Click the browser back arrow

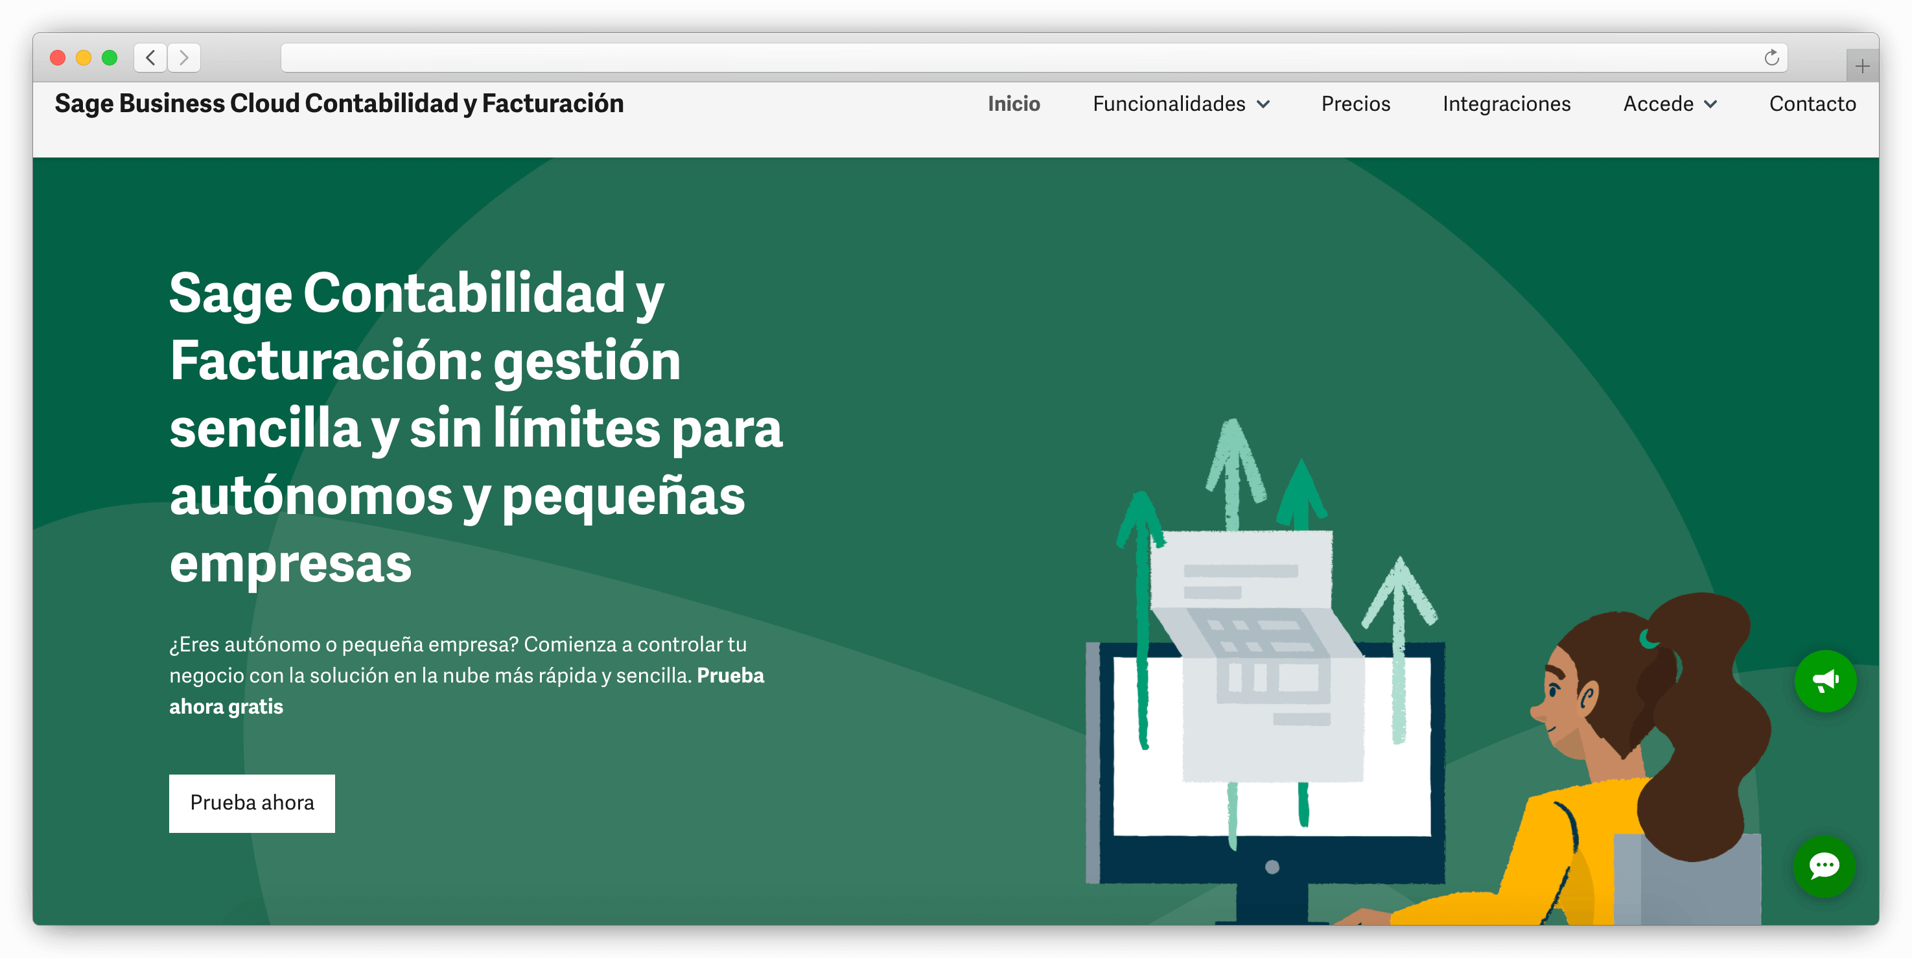pos(150,57)
